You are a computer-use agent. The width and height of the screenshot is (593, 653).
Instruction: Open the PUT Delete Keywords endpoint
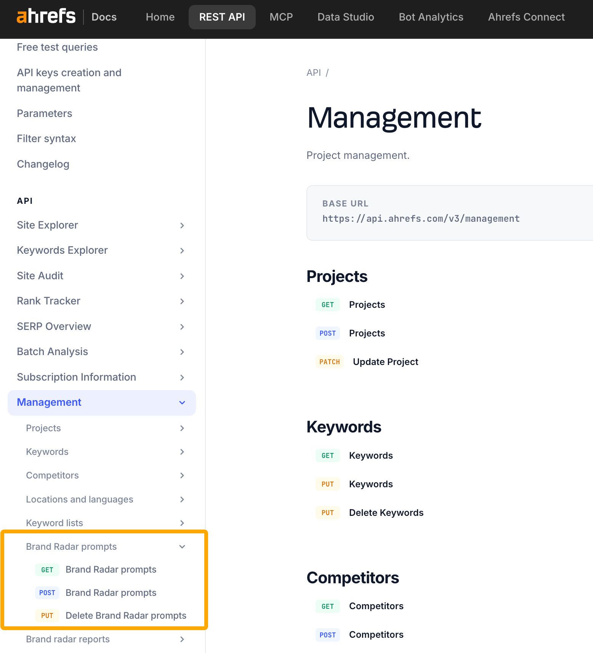click(x=369, y=513)
